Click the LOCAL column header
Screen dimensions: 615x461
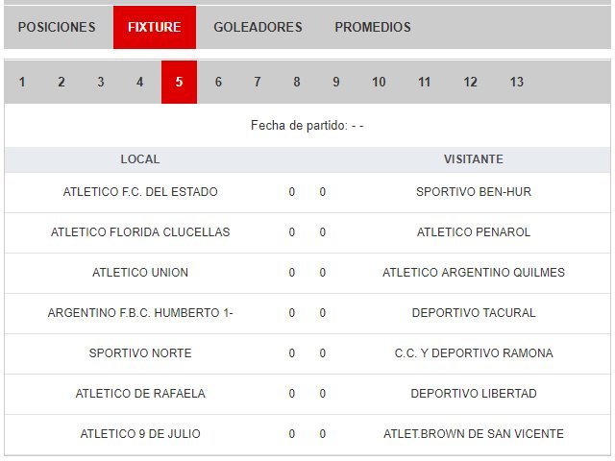click(140, 159)
